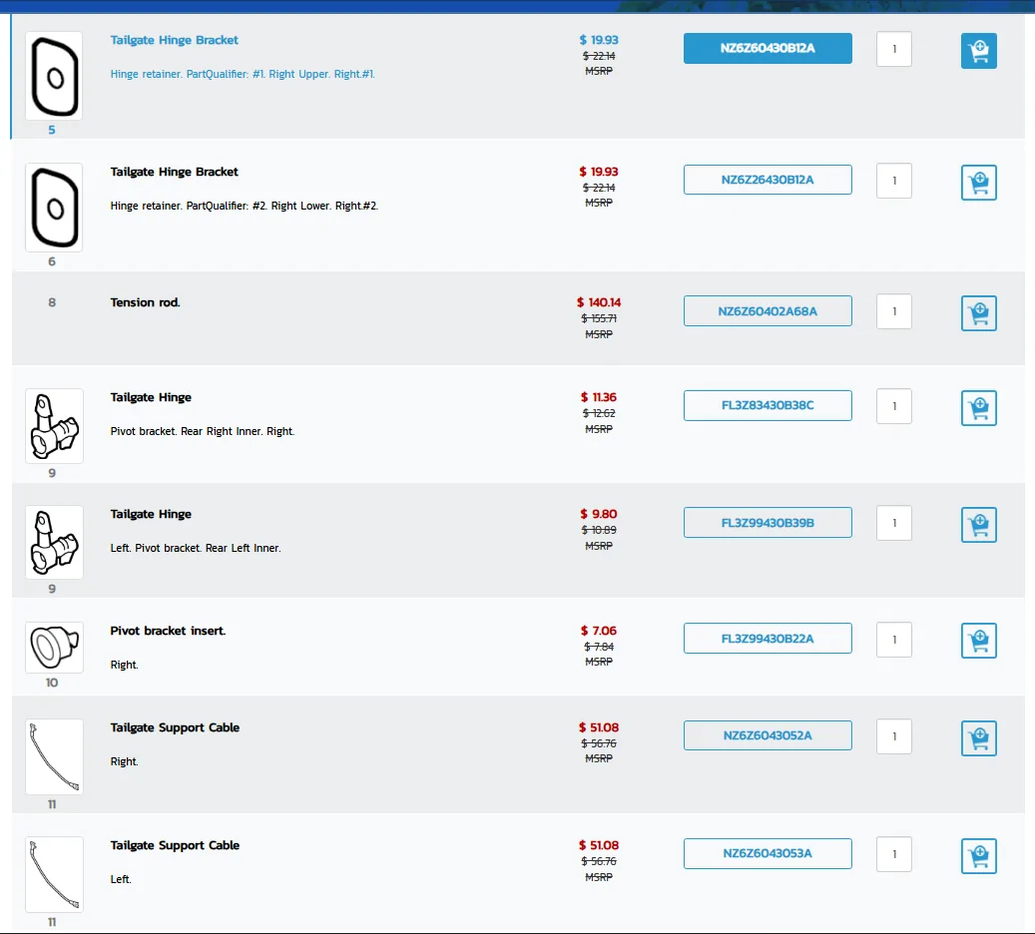1035x934 pixels.
Task: Click quantity field for Pivot bracket insert
Action: pos(893,640)
